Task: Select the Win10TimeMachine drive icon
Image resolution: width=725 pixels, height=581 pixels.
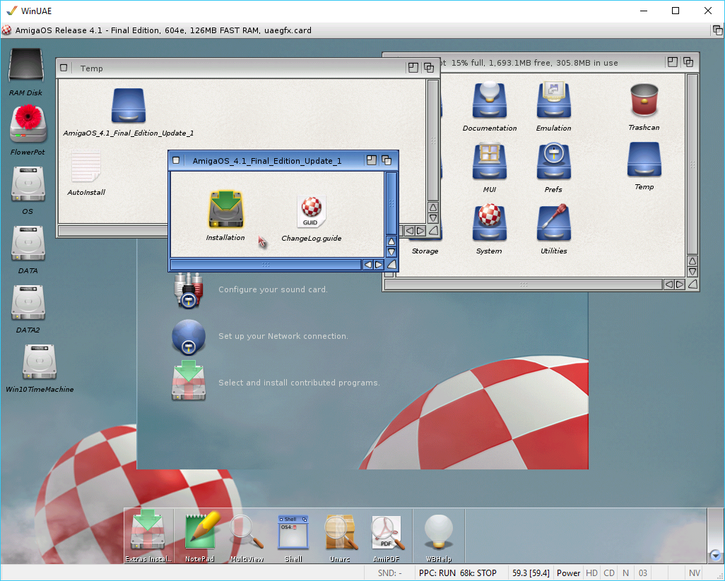Action: [x=40, y=361]
